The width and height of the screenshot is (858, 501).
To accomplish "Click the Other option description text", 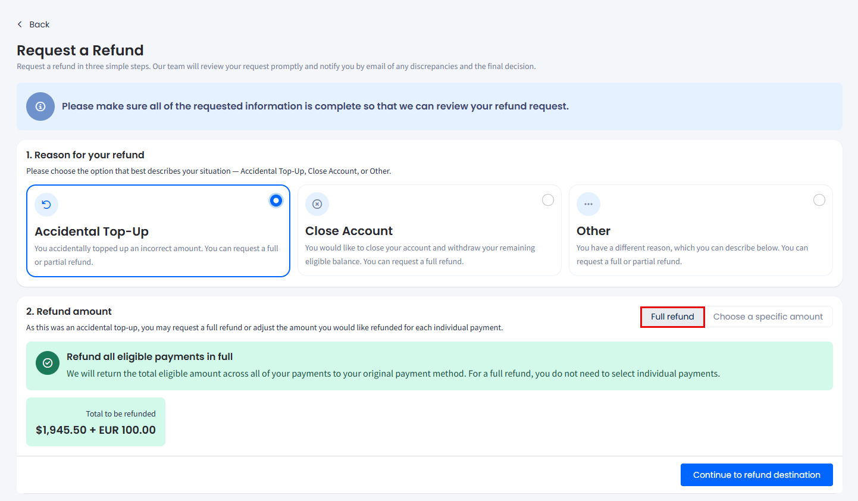I will [692, 255].
